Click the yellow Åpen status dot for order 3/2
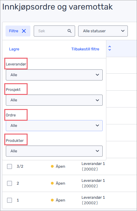Viewport: 137px width, 211px height. click(x=52, y=166)
